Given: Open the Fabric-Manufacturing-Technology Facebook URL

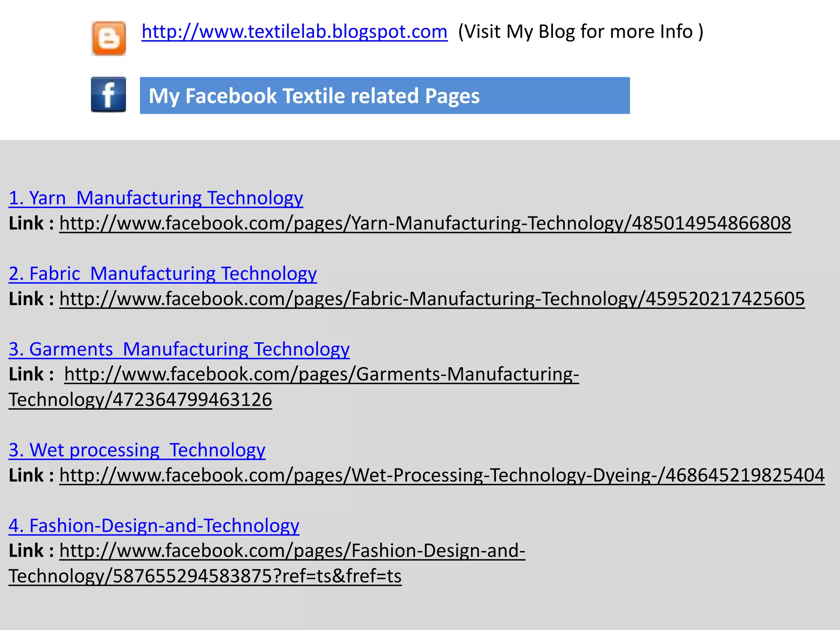Looking at the screenshot, I should (432, 299).
